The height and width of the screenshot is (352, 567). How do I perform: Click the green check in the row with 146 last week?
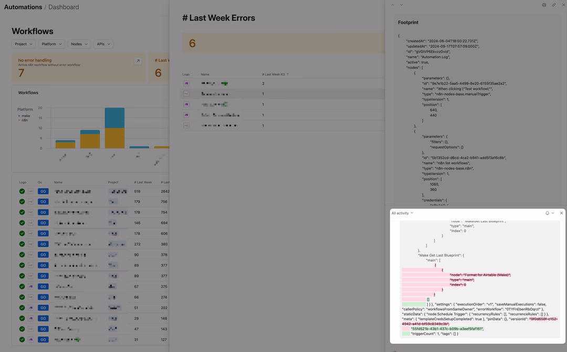click(x=22, y=223)
